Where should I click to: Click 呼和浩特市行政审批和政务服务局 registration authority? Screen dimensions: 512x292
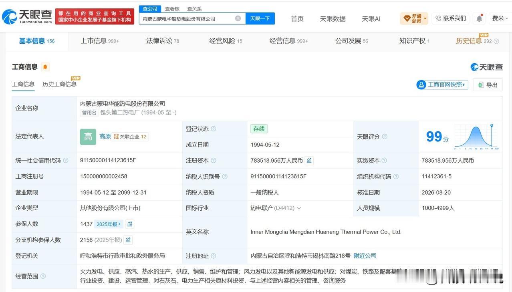122,256
